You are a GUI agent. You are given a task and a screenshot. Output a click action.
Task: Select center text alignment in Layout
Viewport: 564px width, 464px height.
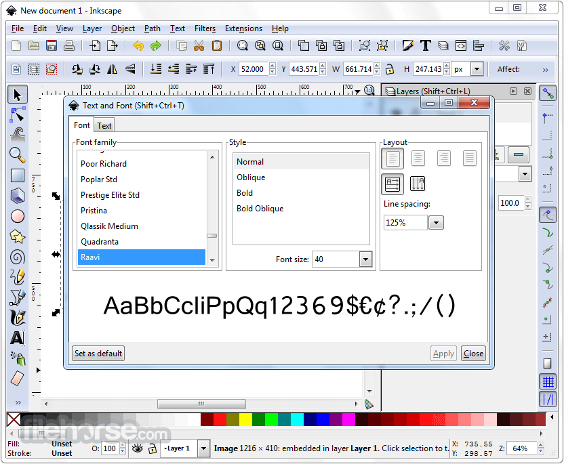point(418,158)
